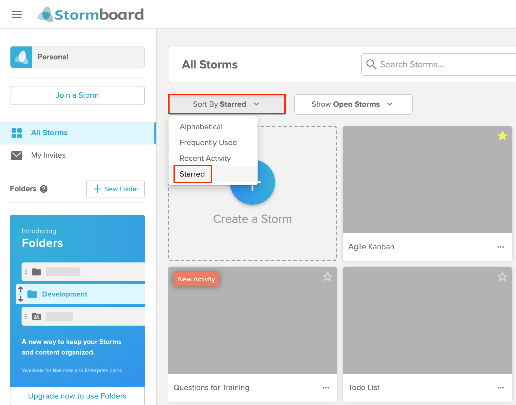Unstar the Agile Kanban storm
516x405 pixels.
pyautogui.click(x=502, y=136)
